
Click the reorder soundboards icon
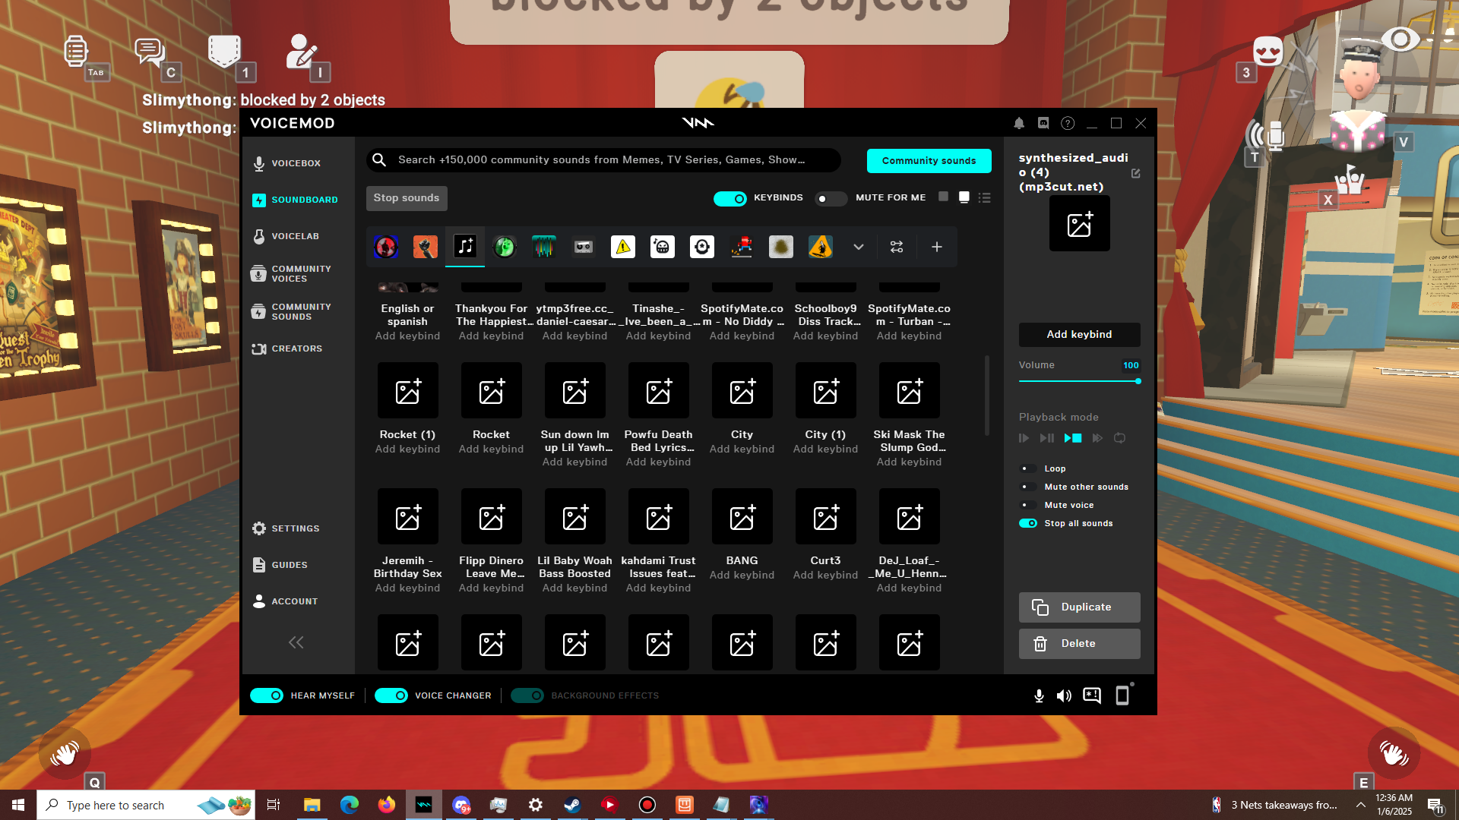point(897,247)
